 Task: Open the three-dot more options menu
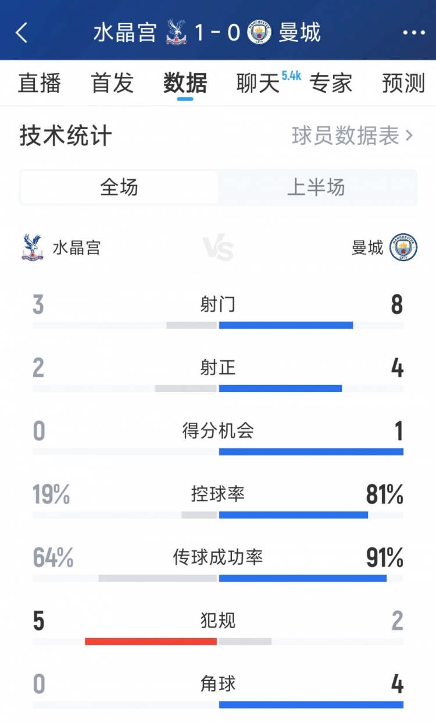(x=414, y=33)
